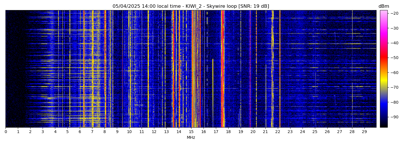Click the 28 MHz tick label
403x144 pixels.
pyautogui.click(x=352, y=132)
